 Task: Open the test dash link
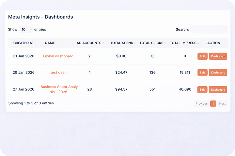point(58,72)
